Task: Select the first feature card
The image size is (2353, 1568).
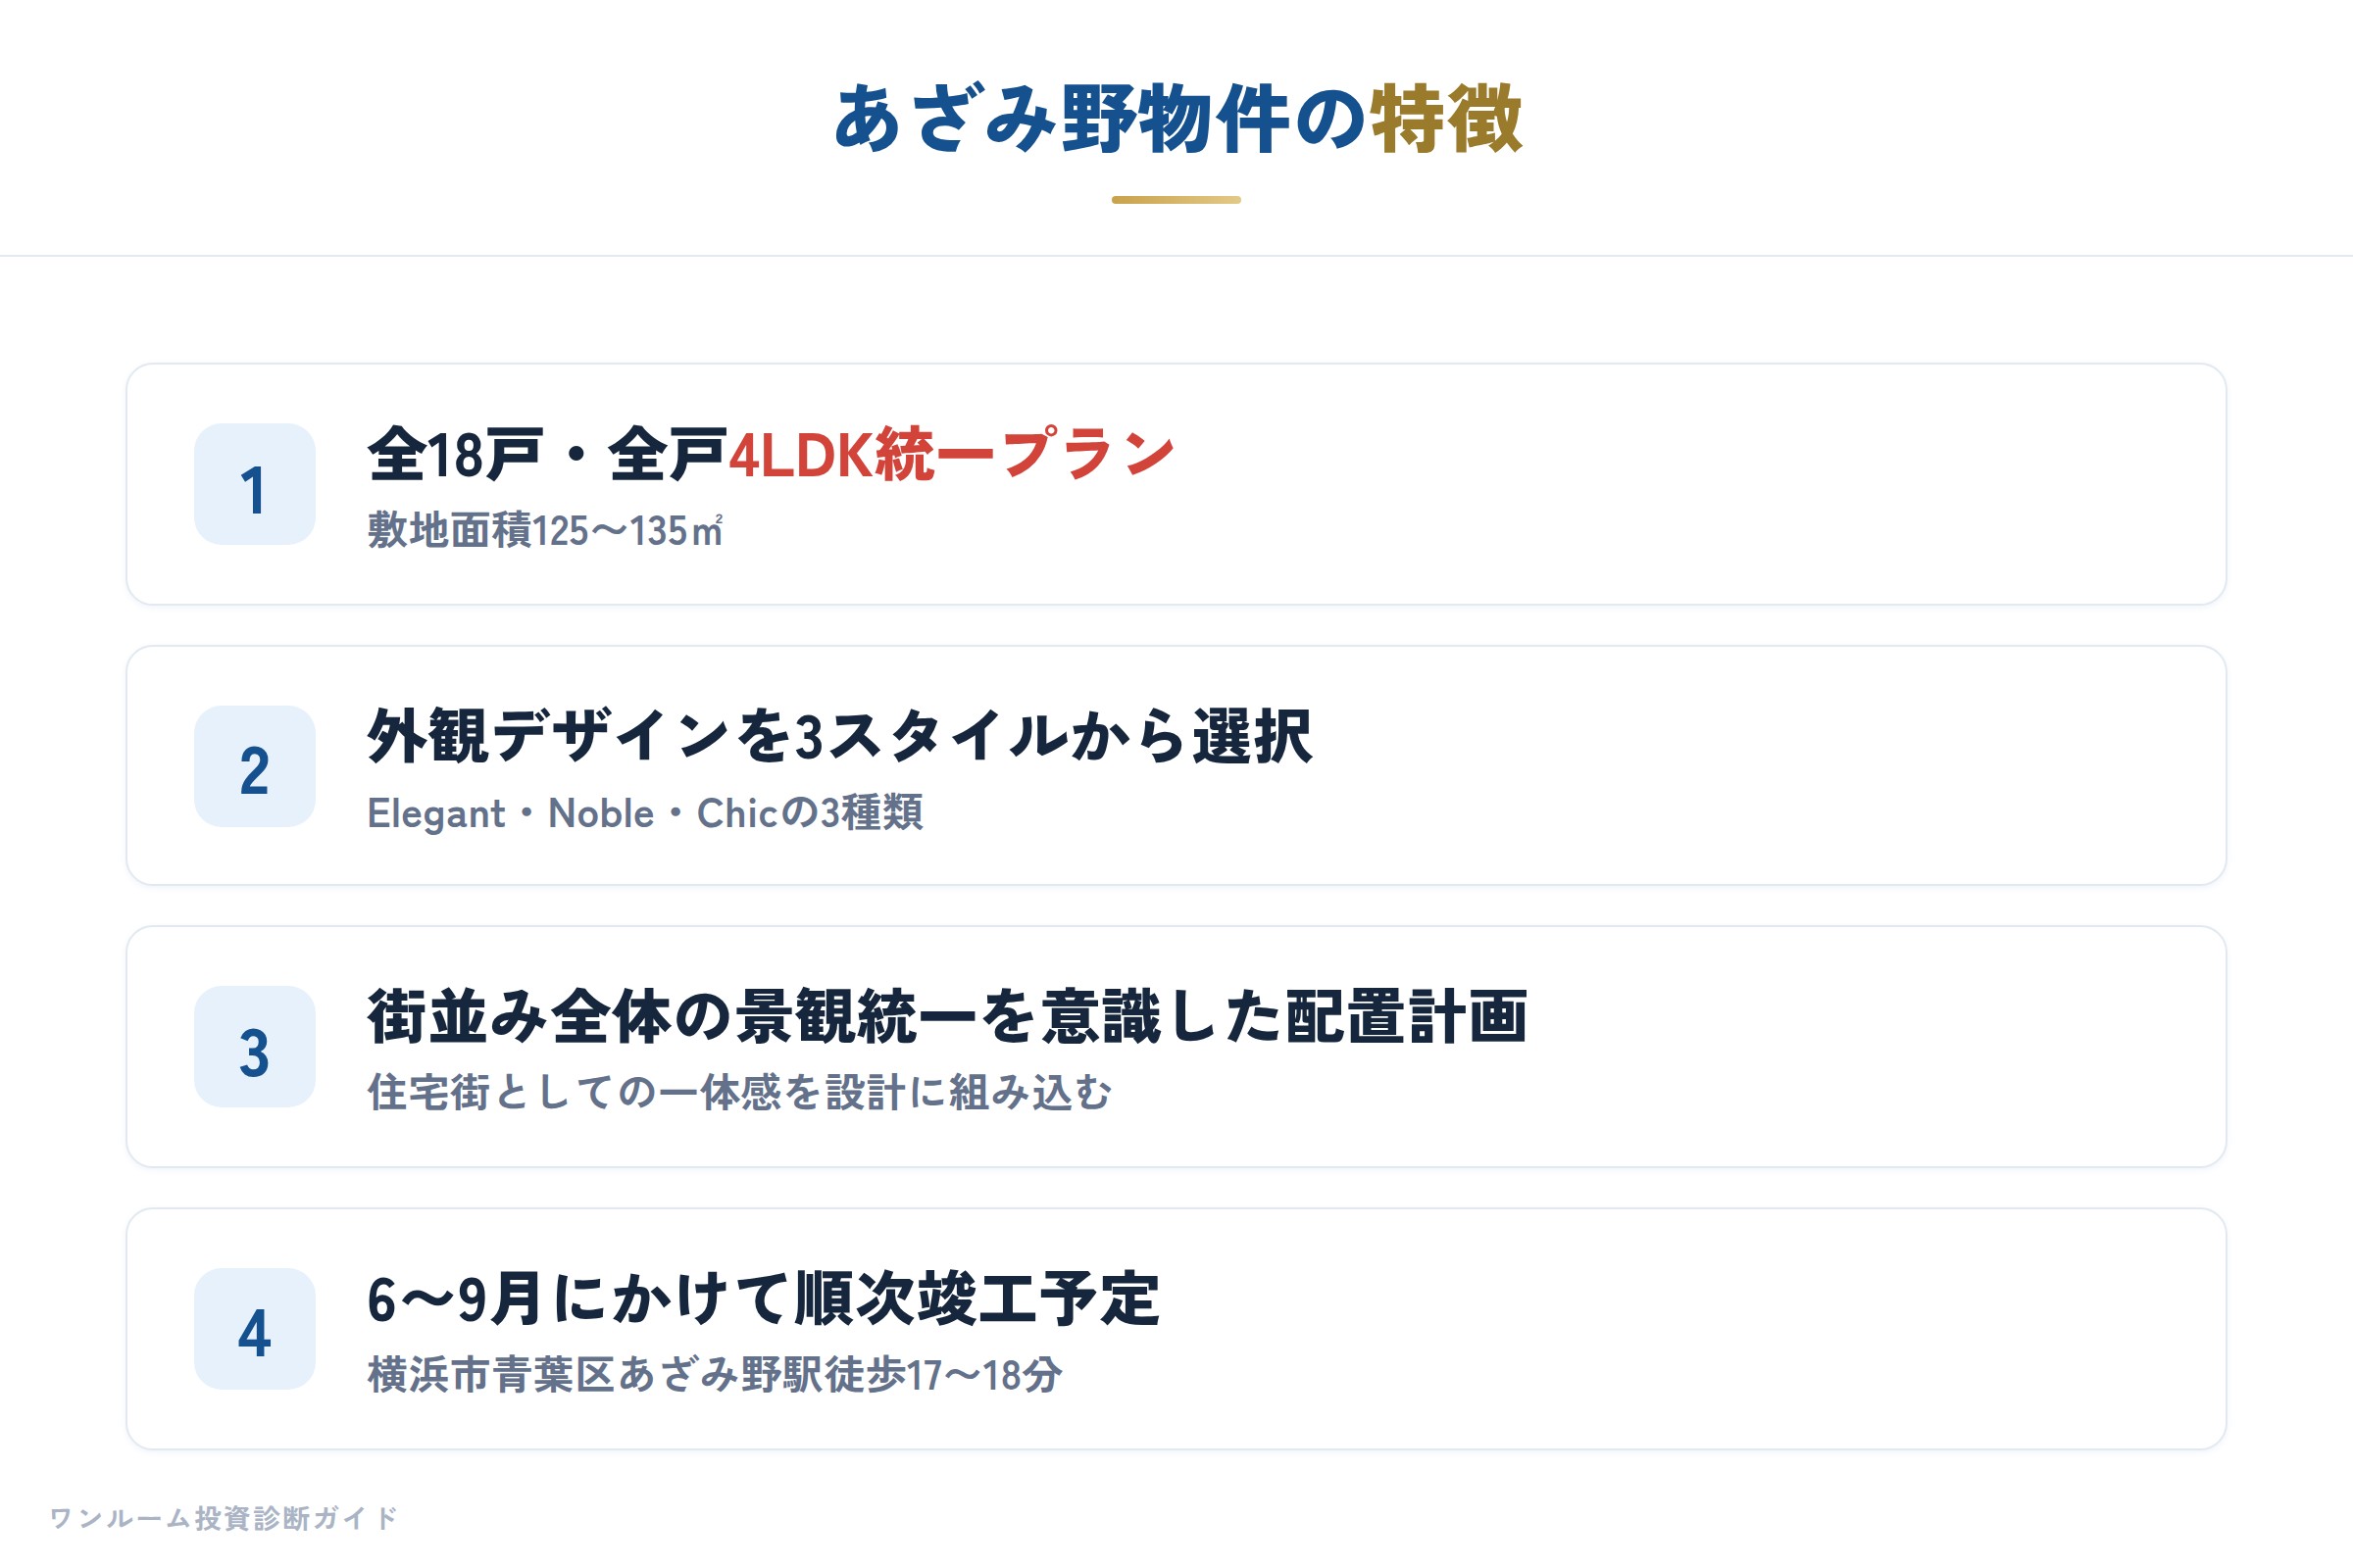Action: [1176, 484]
